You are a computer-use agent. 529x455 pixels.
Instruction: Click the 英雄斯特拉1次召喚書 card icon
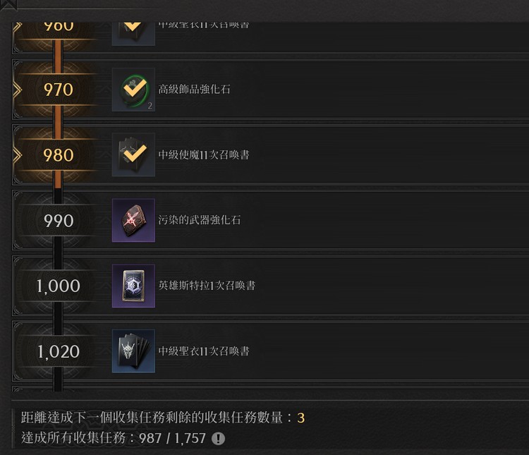pyautogui.click(x=133, y=286)
